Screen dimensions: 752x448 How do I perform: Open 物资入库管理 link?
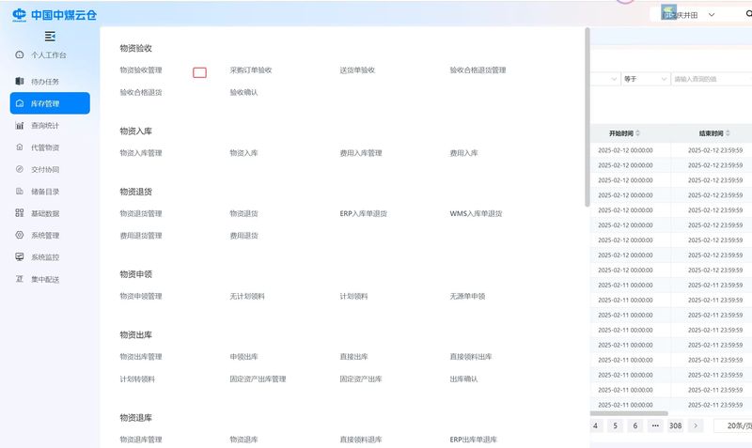141,153
